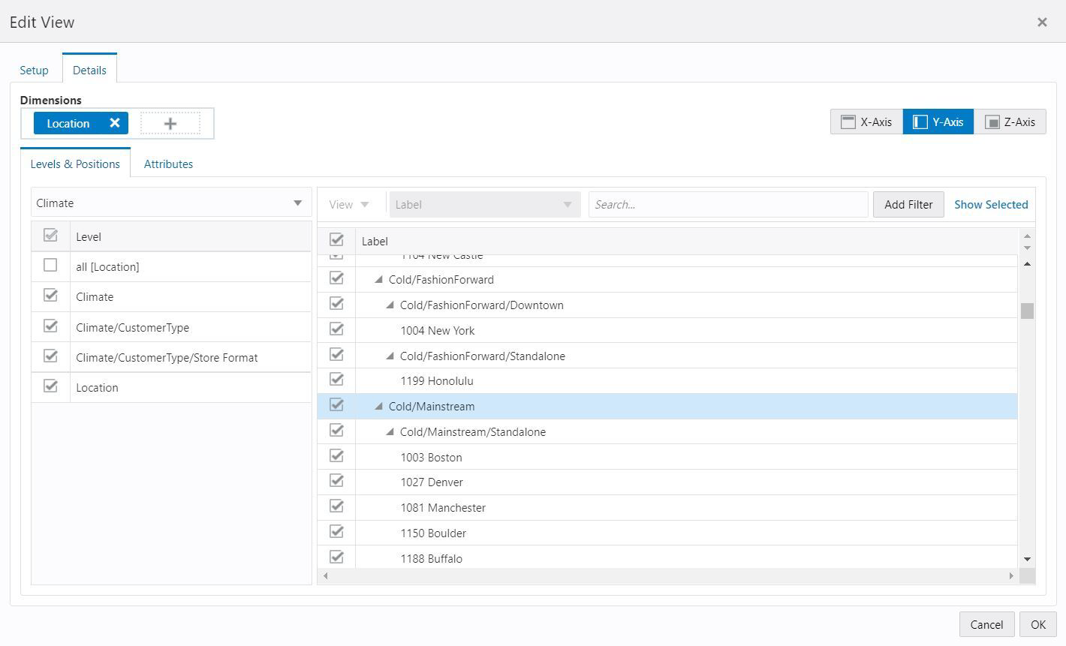The width and height of the screenshot is (1066, 646).
Task: Select the Z-Axis layout button
Action: 1010,122
